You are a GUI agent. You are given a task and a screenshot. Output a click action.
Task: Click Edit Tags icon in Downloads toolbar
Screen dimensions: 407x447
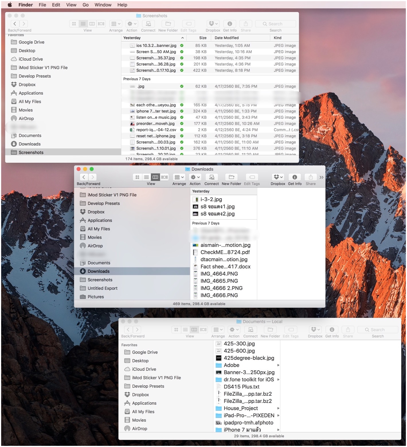point(252,177)
